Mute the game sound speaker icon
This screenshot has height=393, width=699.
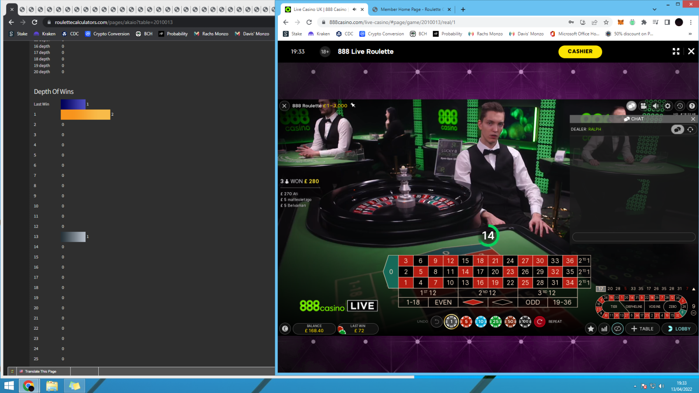(655, 106)
